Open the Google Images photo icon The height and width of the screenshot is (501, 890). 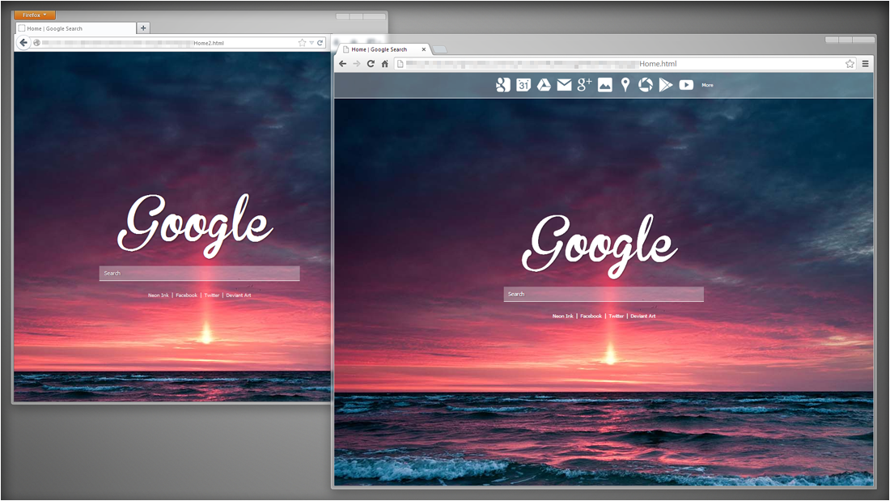605,84
